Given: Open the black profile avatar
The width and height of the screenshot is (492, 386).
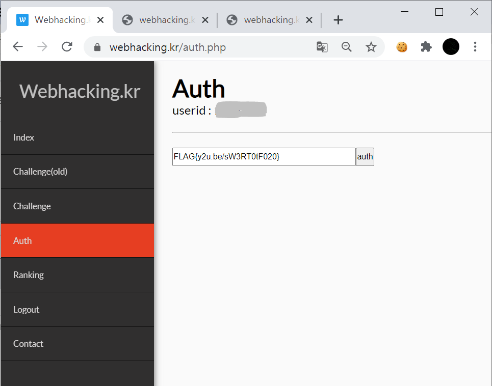Looking at the screenshot, I should point(451,47).
